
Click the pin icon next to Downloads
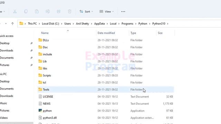(31, 51)
